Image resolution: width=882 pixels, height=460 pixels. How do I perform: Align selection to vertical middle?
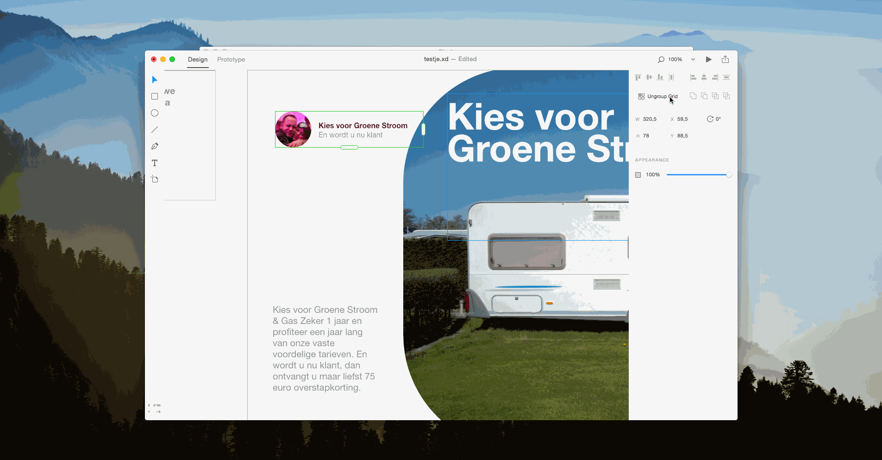click(649, 77)
